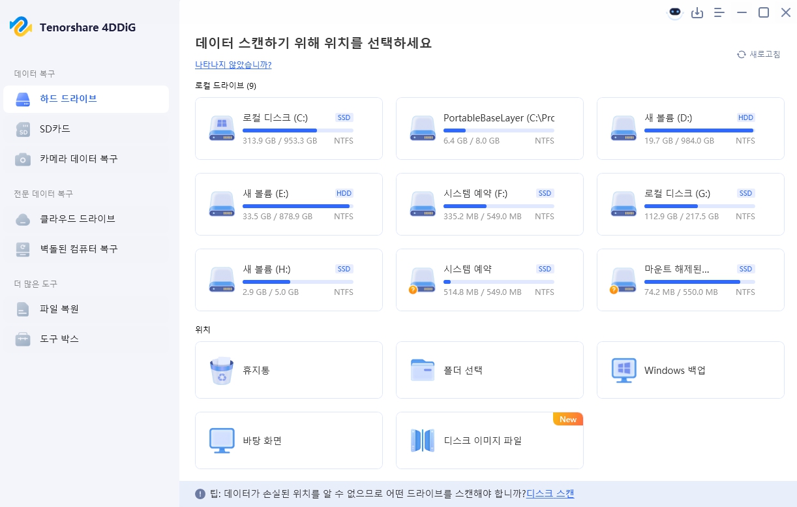Click the 휴지통 recycle bin icon

tap(222, 371)
